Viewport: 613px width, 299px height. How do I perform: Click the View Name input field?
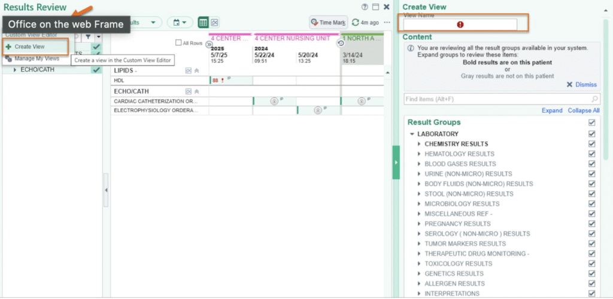[x=460, y=24]
